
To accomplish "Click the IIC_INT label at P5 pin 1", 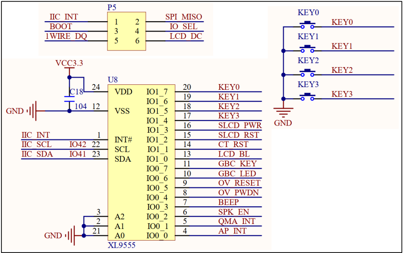I will click(64, 17).
